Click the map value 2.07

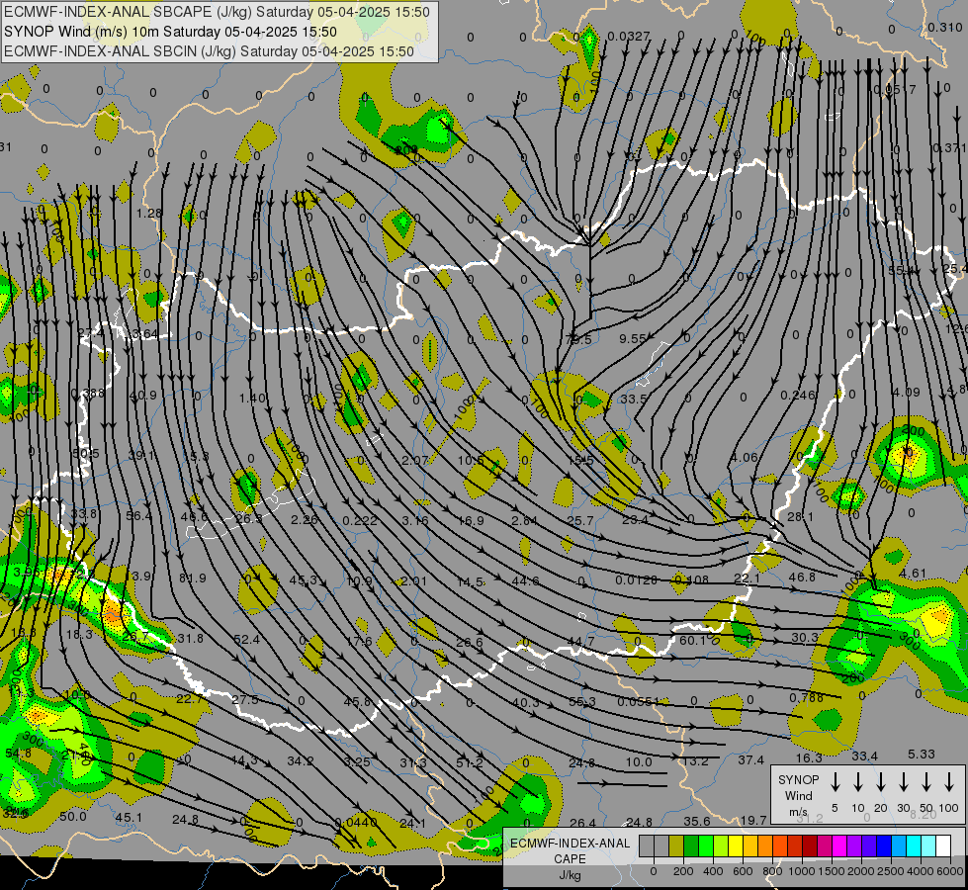tap(415, 460)
